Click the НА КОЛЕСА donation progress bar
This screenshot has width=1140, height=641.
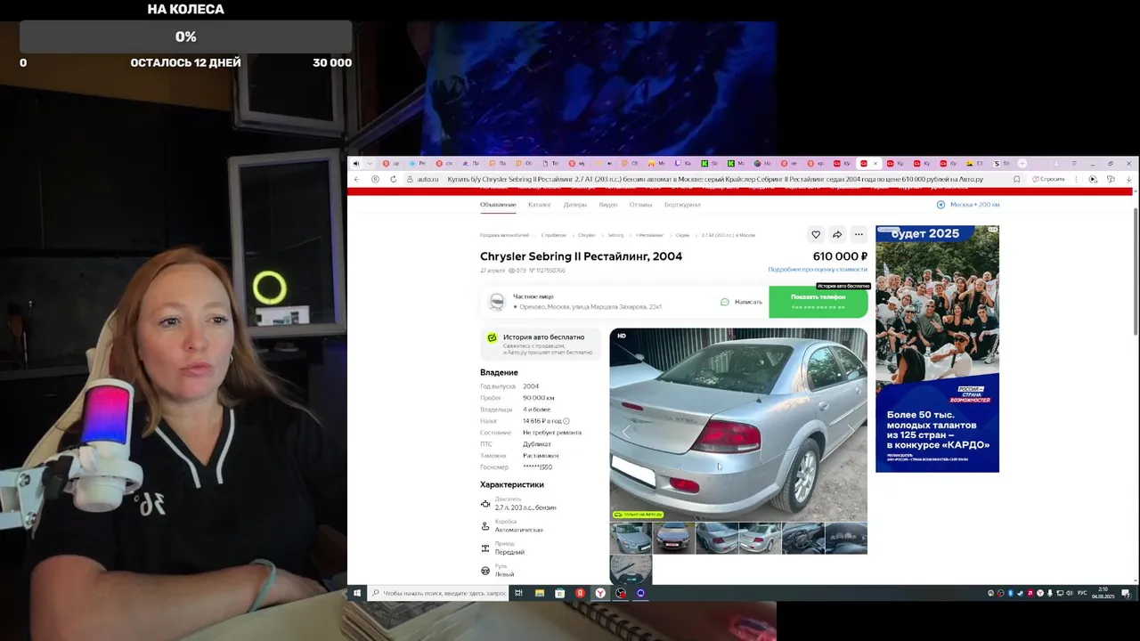pos(185,37)
